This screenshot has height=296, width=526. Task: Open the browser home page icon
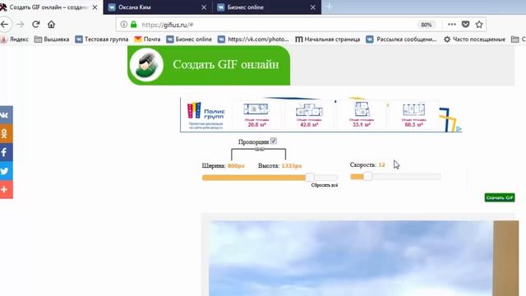tap(51, 25)
